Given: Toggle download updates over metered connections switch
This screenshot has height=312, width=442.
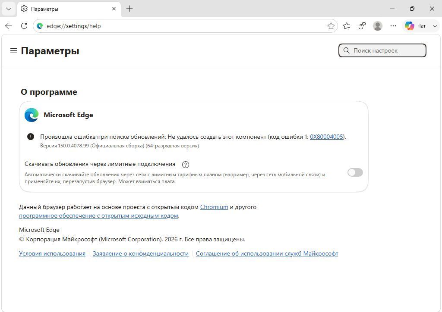Looking at the screenshot, I should pos(355,172).
